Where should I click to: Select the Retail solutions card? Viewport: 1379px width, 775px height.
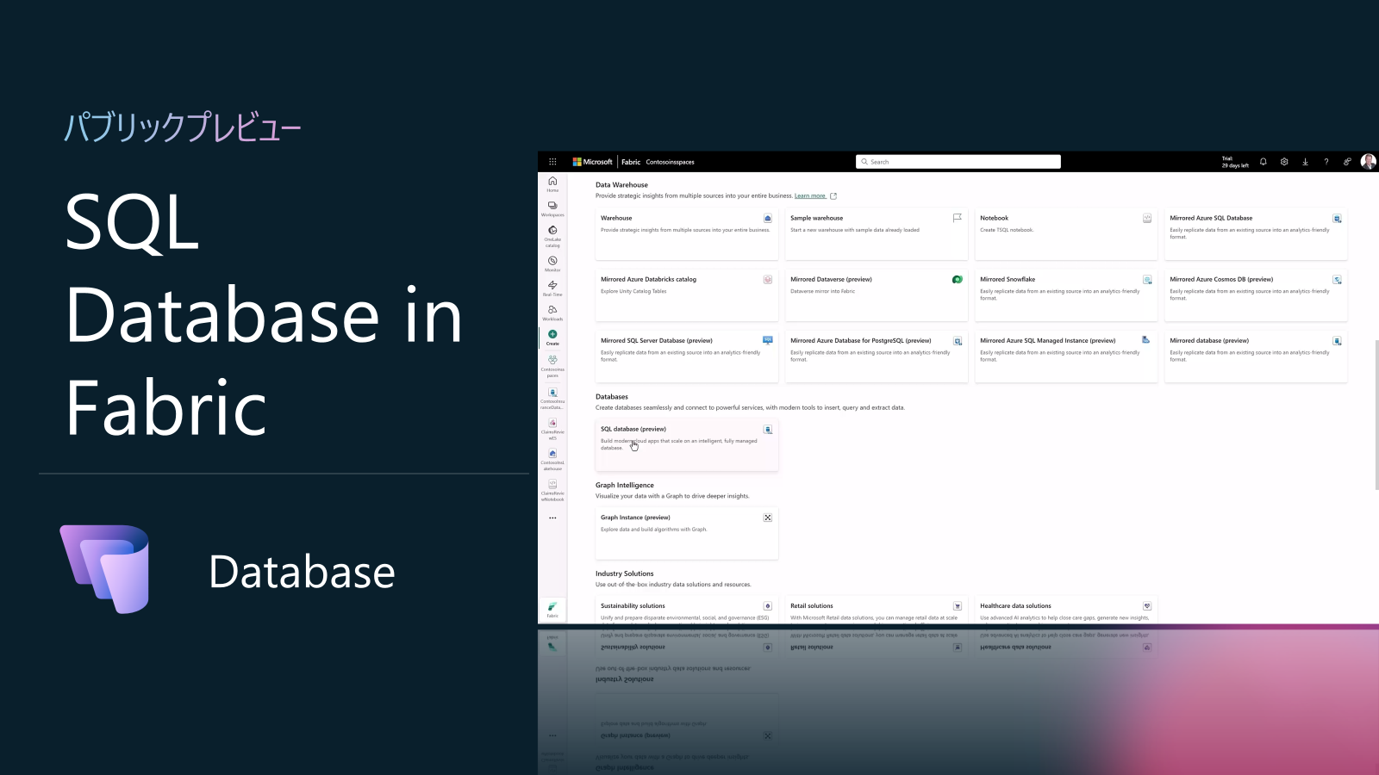(x=877, y=611)
